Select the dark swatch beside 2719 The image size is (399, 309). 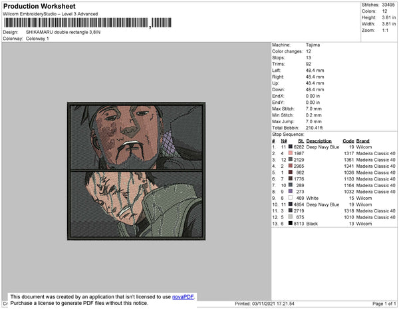(x=291, y=210)
